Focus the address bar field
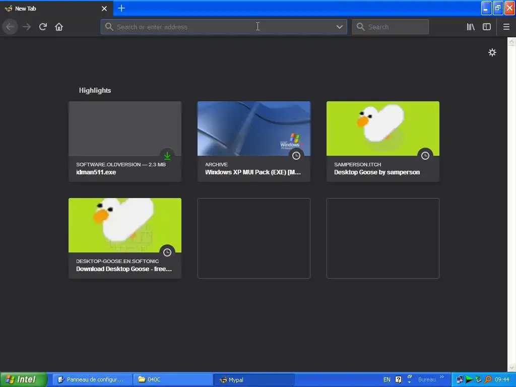This screenshot has height=387, width=516. (224, 27)
